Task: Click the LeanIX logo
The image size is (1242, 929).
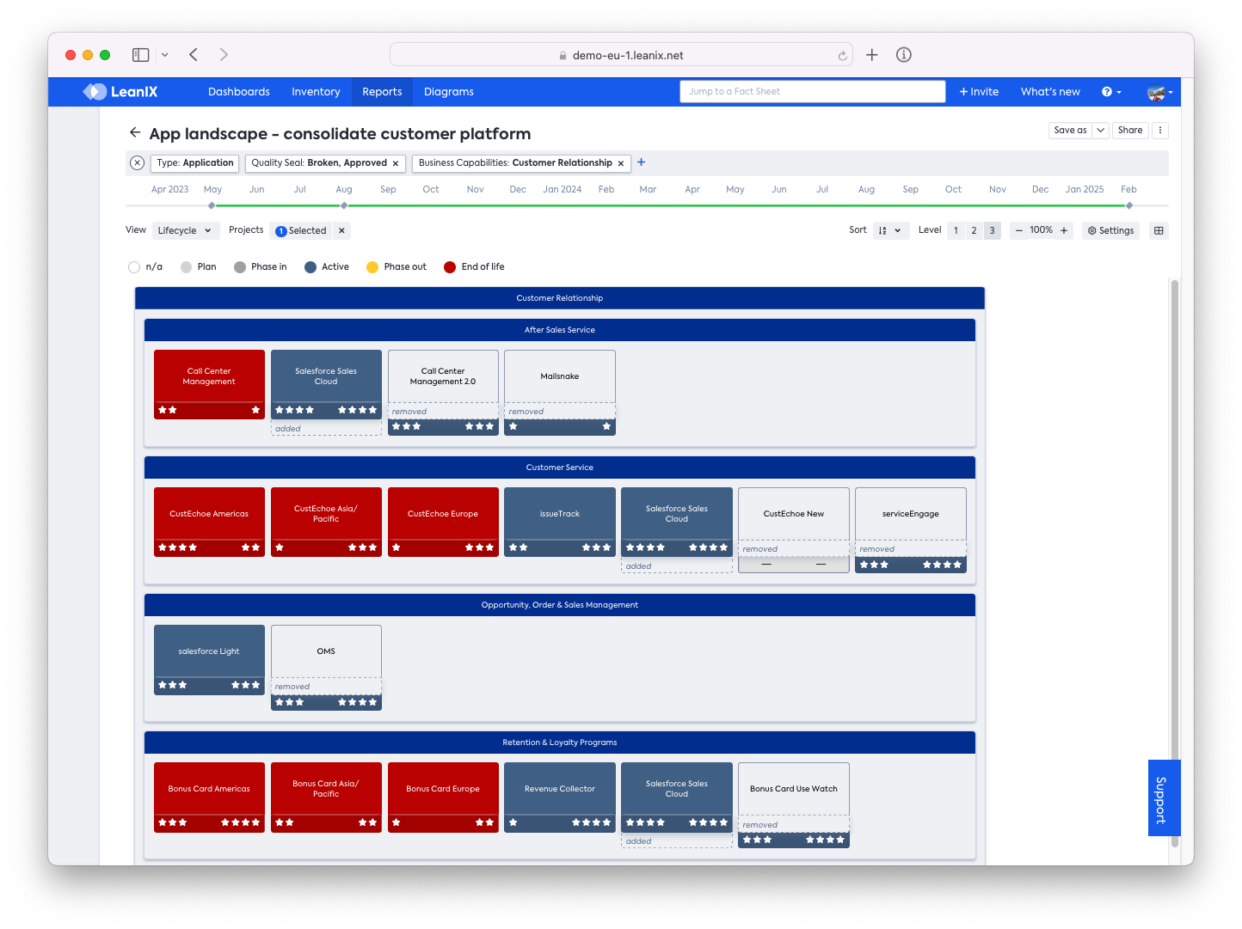Action: coord(120,92)
